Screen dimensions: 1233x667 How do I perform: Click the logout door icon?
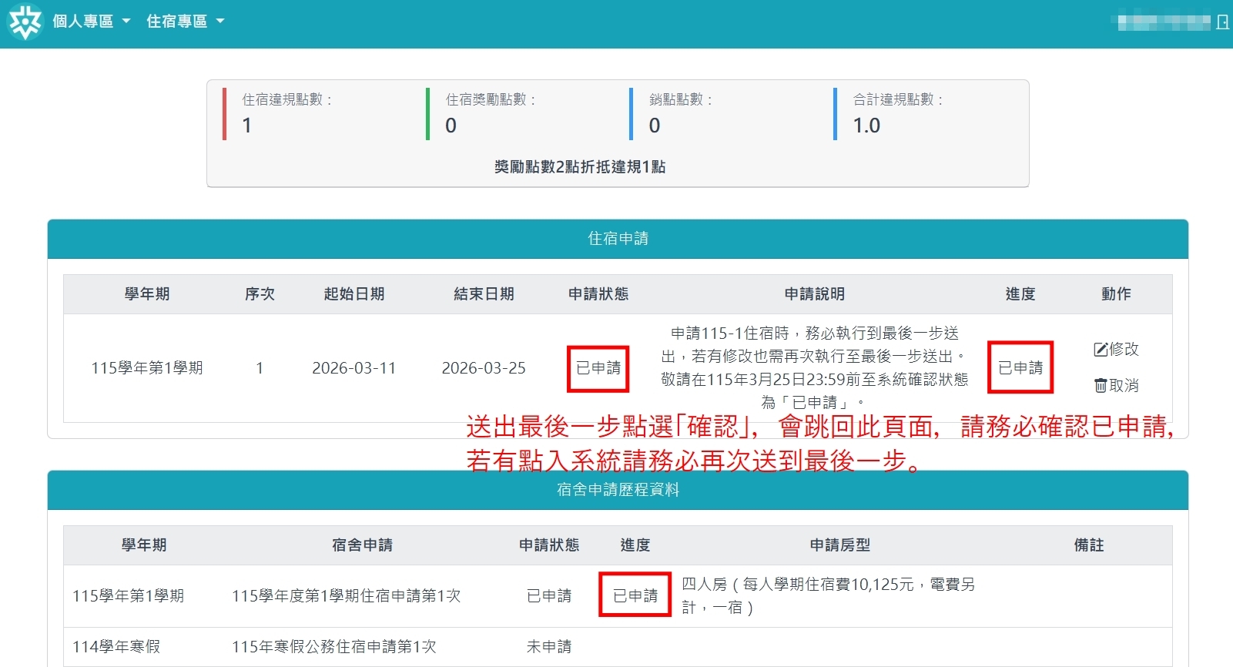[x=1222, y=22]
